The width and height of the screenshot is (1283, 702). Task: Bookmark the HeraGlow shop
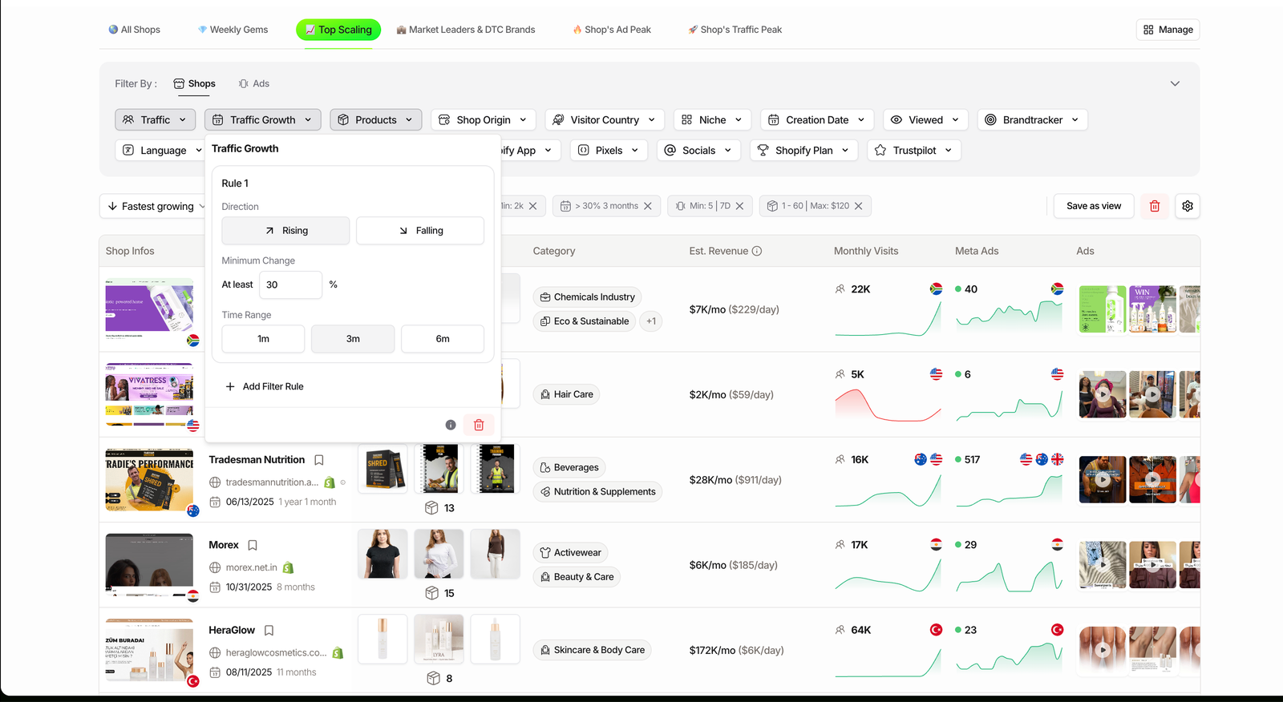(x=269, y=631)
